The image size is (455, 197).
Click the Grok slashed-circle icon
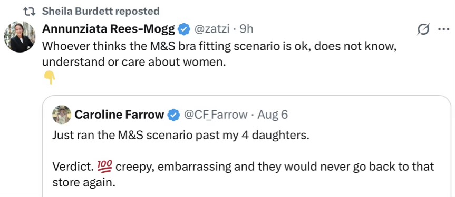(423, 30)
